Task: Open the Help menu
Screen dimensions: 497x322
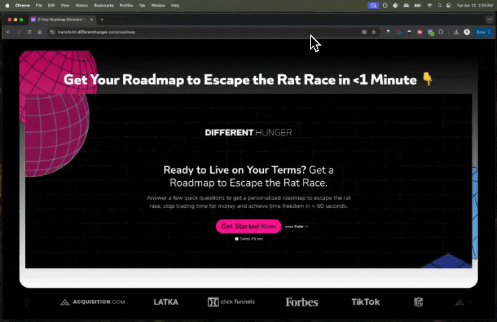Action: (x=175, y=5)
